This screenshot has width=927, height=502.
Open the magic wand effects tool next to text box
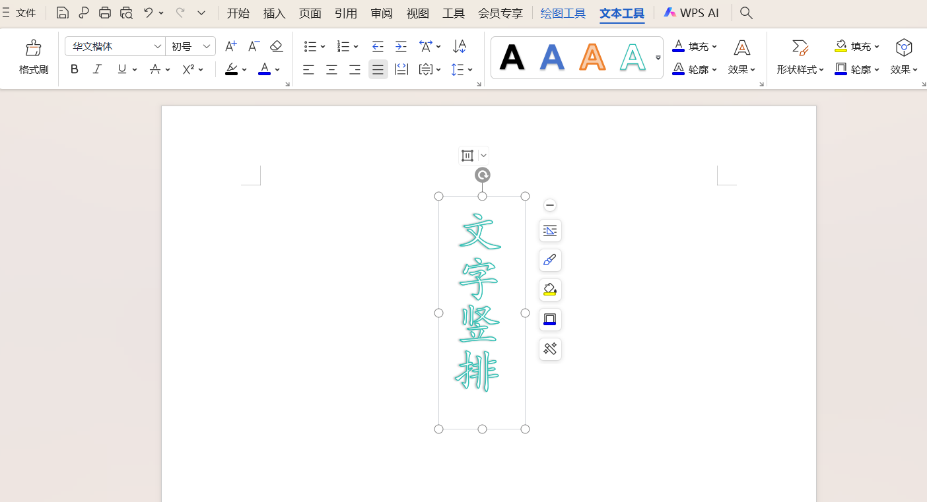tap(550, 349)
